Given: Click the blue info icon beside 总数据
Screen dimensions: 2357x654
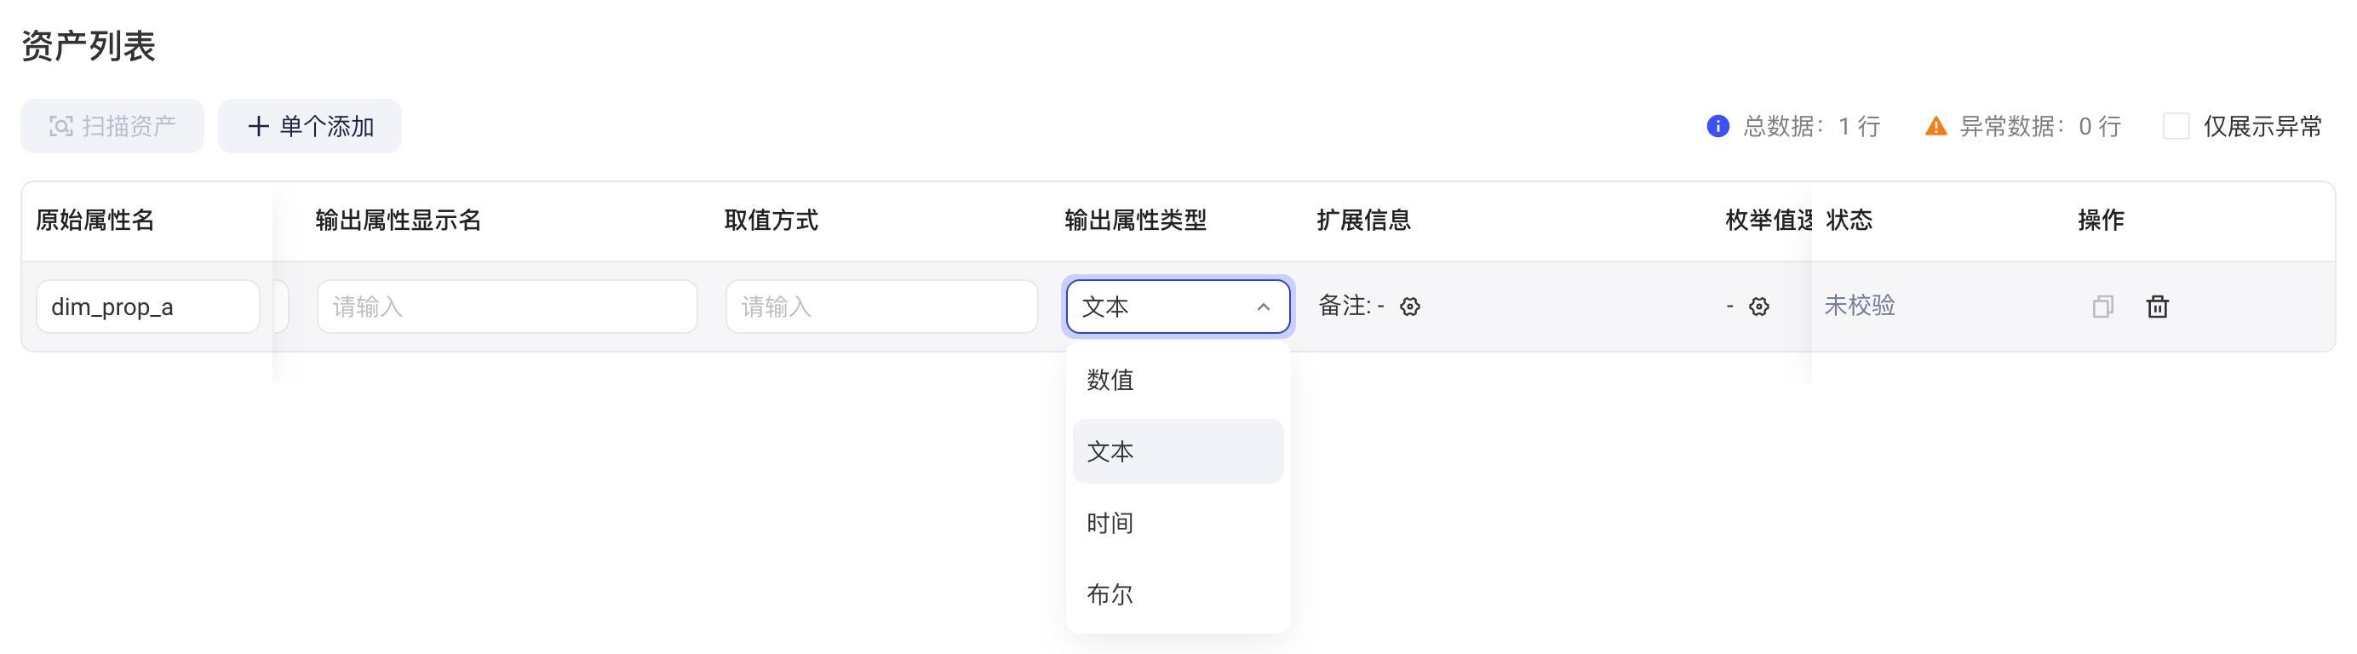Looking at the screenshot, I should (x=1718, y=126).
